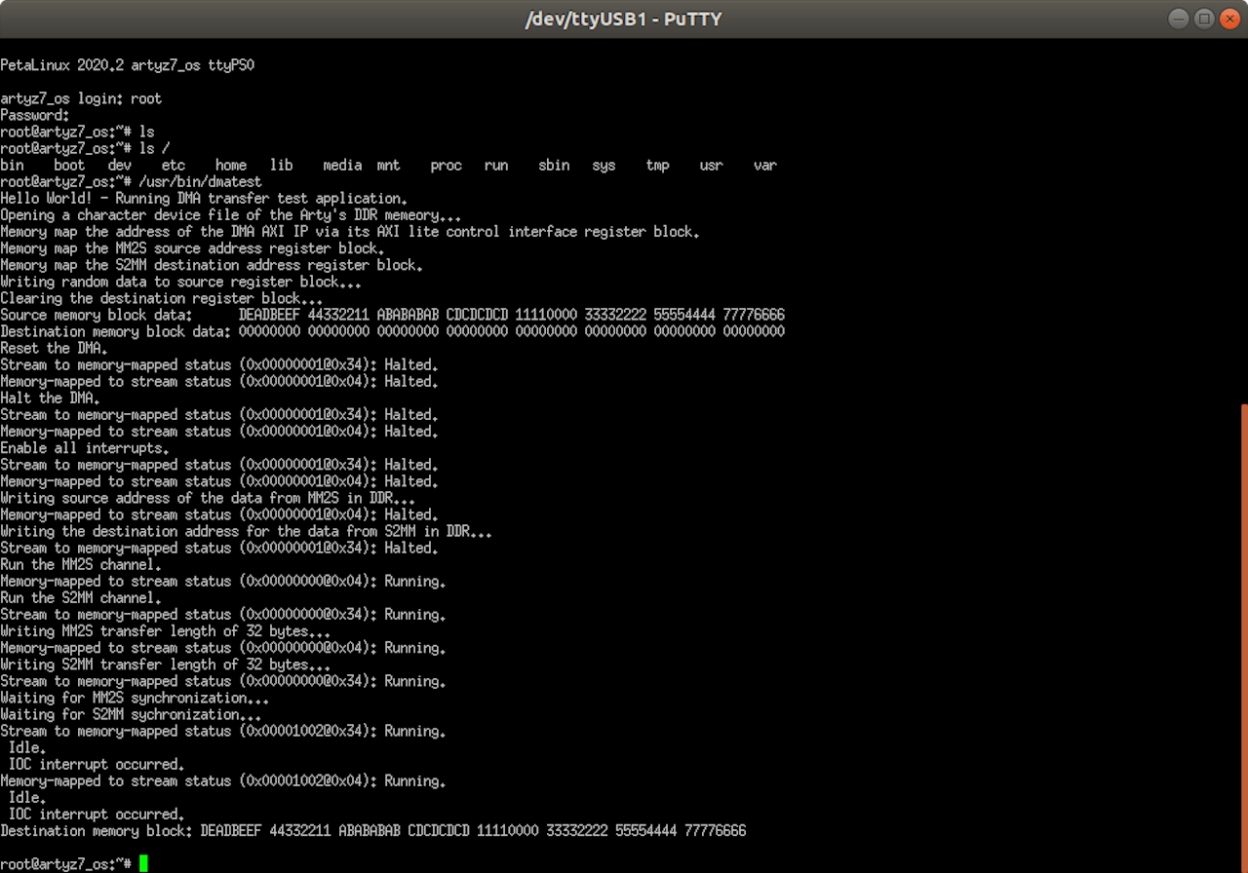This screenshot has width=1248, height=873.
Task: Click 'home' in the directory listing
Action: coord(231,166)
